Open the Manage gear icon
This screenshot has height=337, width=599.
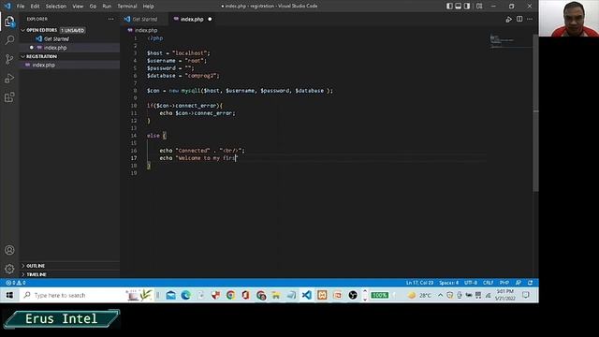click(9, 269)
